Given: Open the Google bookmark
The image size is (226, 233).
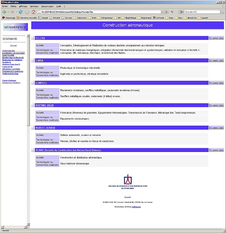Looking at the screenshot, I should [x=43, y=18].
